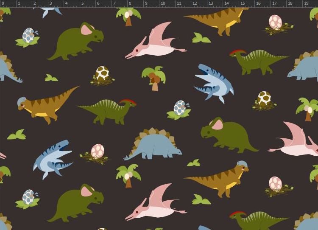Click the ruler mark labeled 10
Image resolution: width=318 pixels, height=230 pixels.
(x=163, y=3)
